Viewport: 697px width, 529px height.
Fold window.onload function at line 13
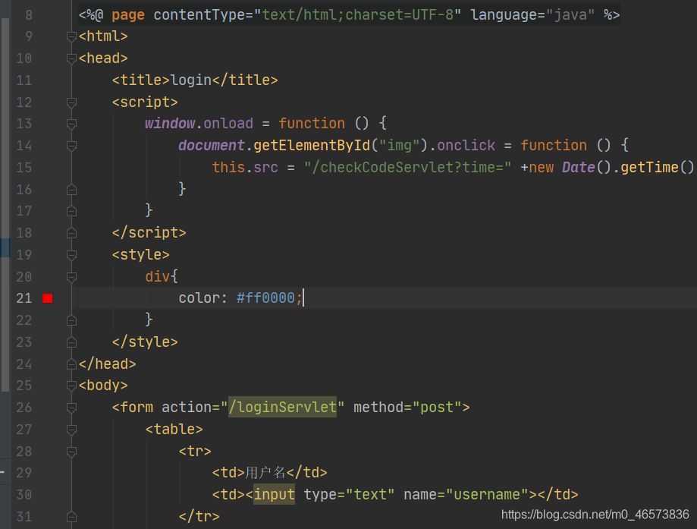tap(71, 124)
